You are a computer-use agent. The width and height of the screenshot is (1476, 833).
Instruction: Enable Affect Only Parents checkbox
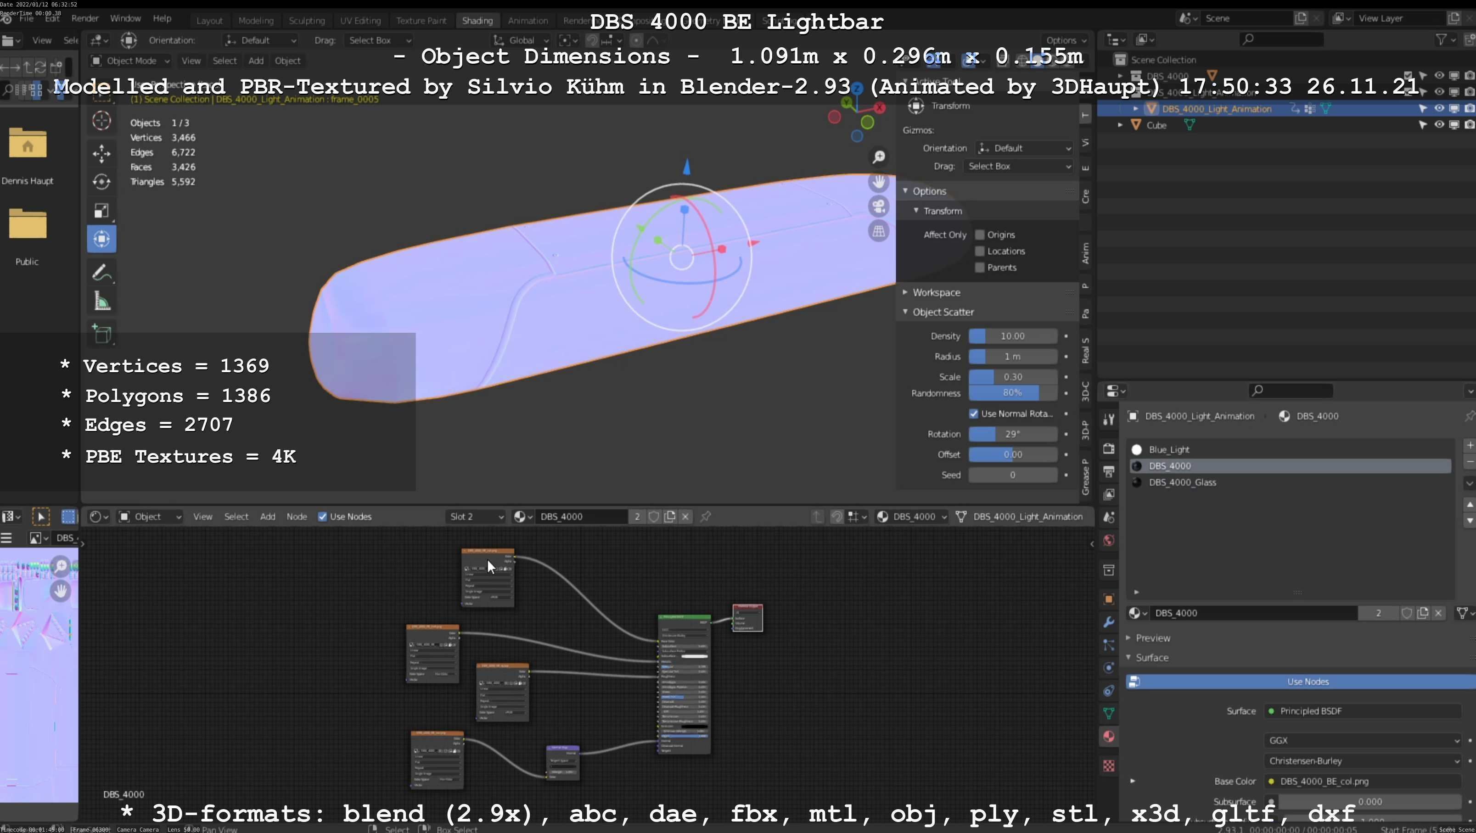coord(980,268)
